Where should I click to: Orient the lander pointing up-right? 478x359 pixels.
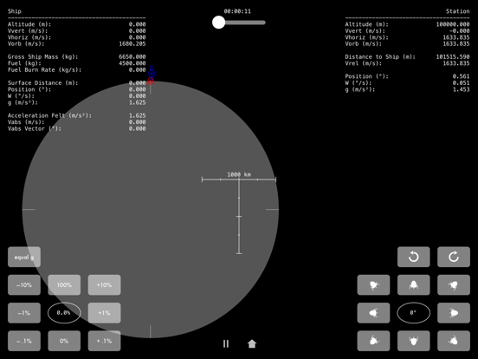click(454, 284)
